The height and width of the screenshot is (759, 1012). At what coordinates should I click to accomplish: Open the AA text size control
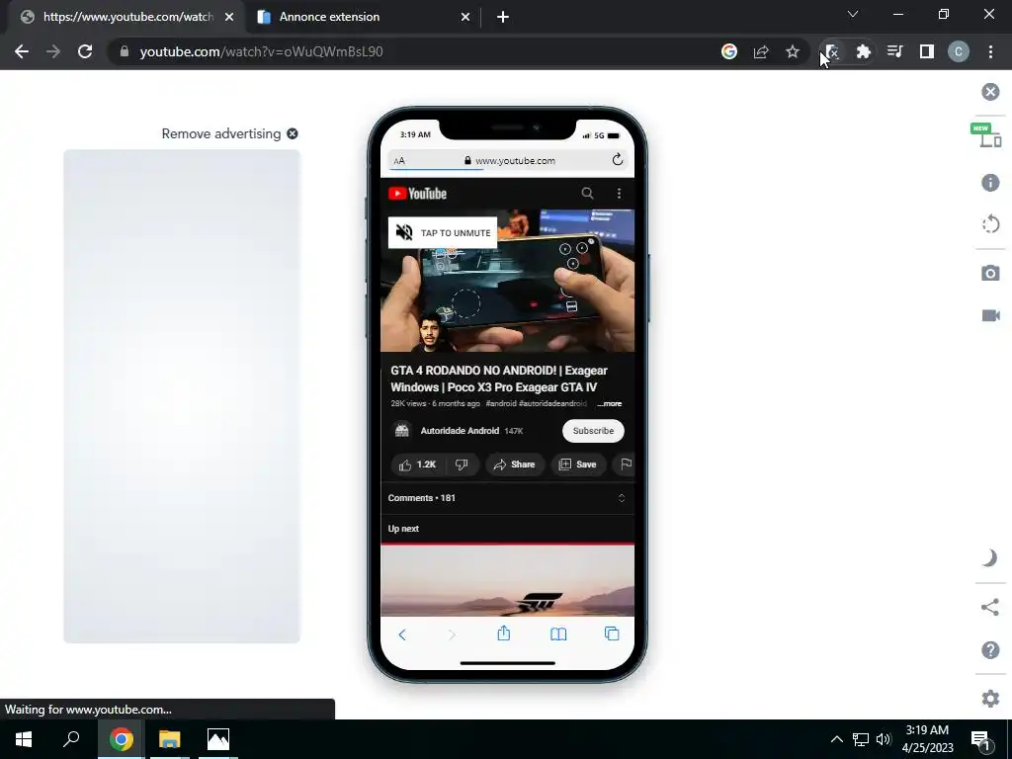pos(399,161)
